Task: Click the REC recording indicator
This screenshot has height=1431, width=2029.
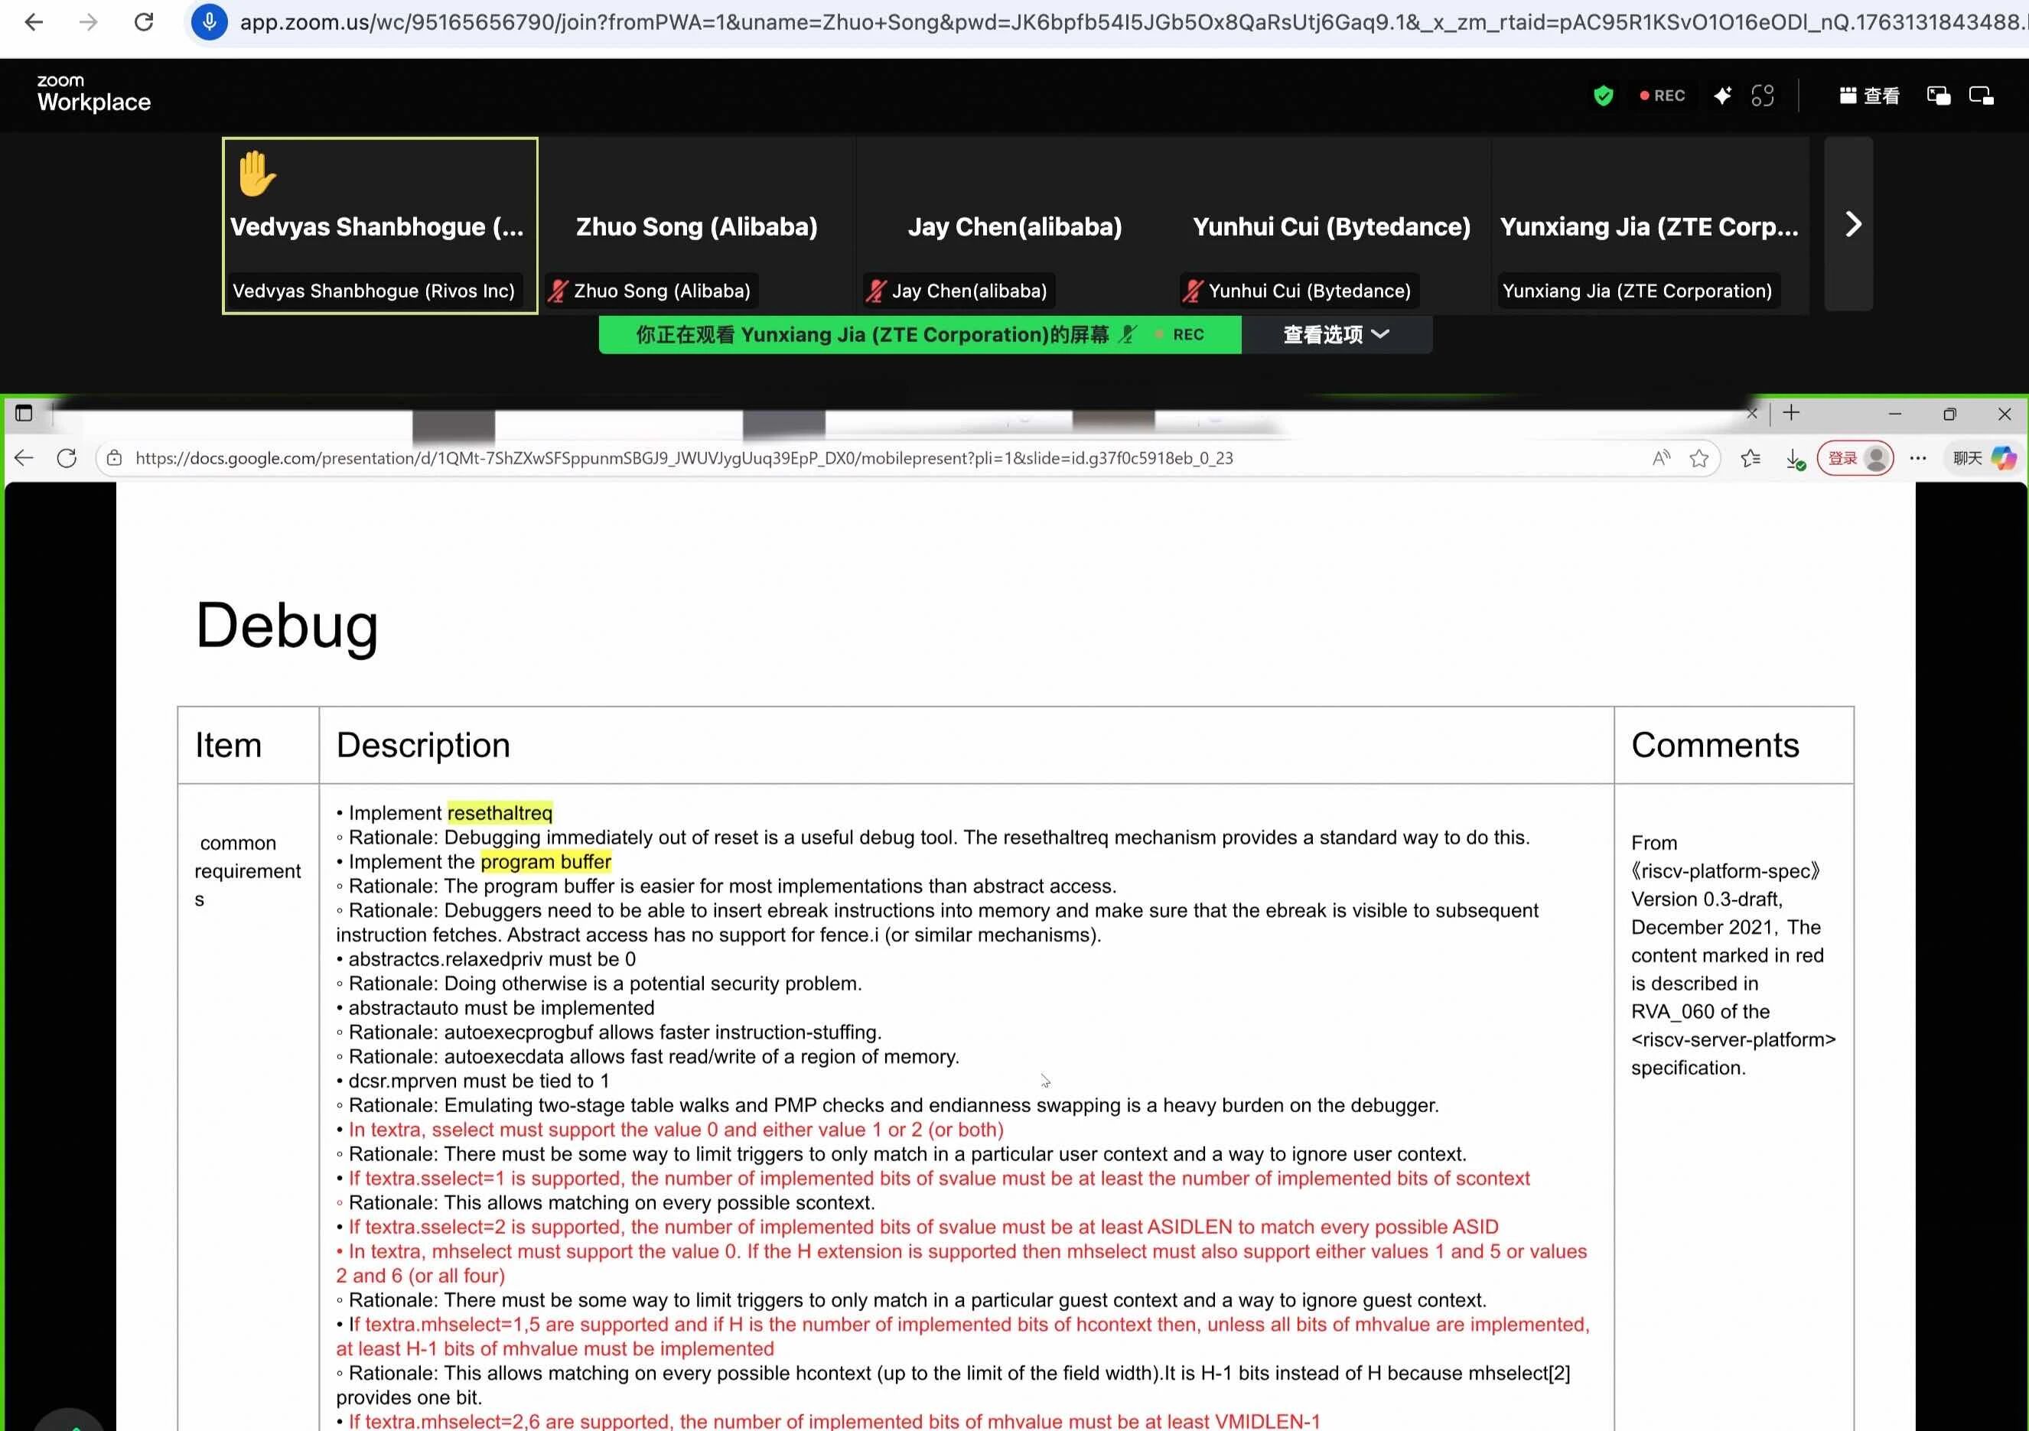Action: tap(1663, 96)
